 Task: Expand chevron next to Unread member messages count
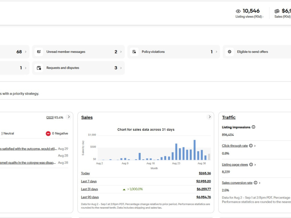click(121, 52)
